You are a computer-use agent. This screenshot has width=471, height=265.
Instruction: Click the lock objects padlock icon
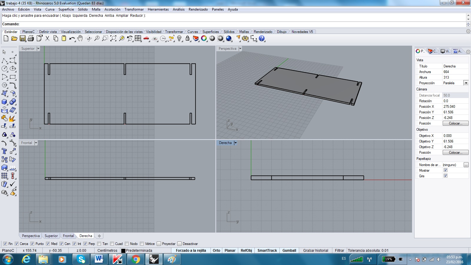coord(188,39)
